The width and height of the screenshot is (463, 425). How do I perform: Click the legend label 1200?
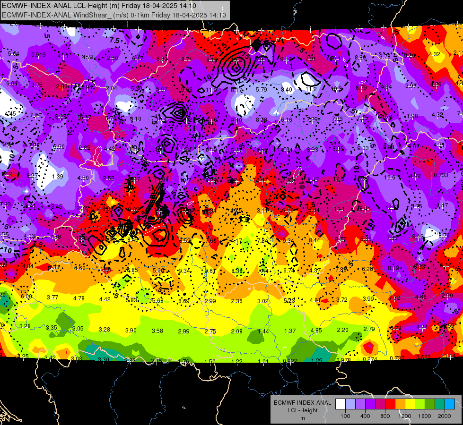[404, 416]
